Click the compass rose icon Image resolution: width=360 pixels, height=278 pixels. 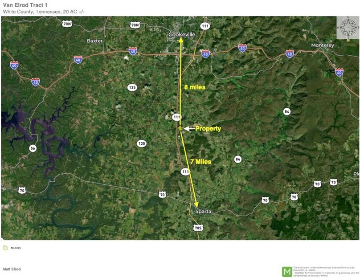click(348, 28)
